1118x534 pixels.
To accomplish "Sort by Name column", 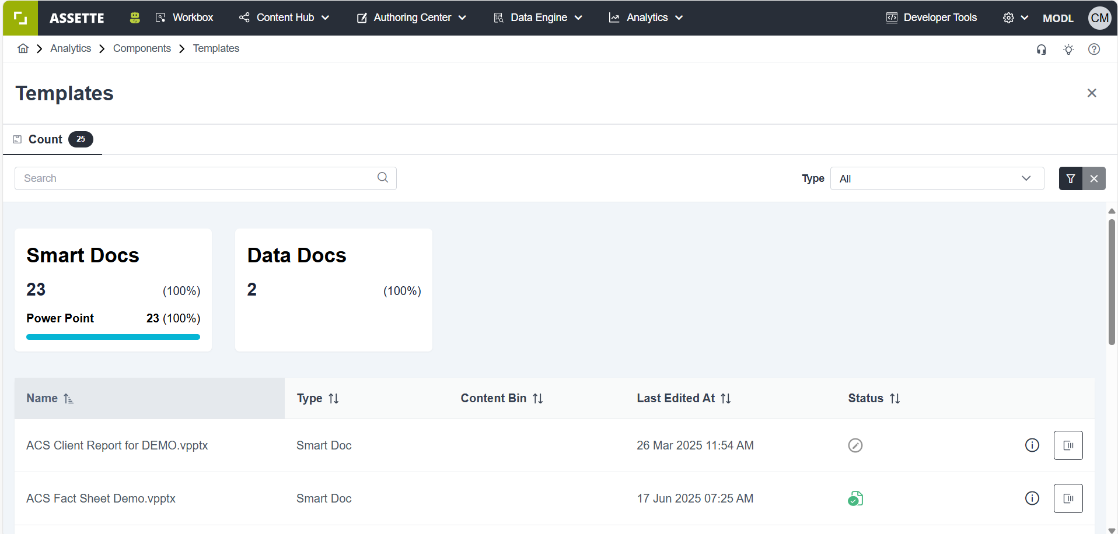I will [149, 398].
